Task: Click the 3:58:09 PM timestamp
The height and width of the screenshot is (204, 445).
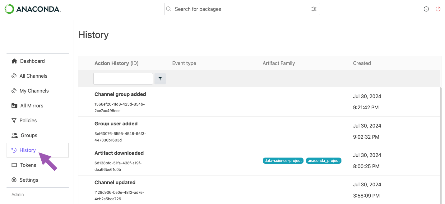Action: 366,196
